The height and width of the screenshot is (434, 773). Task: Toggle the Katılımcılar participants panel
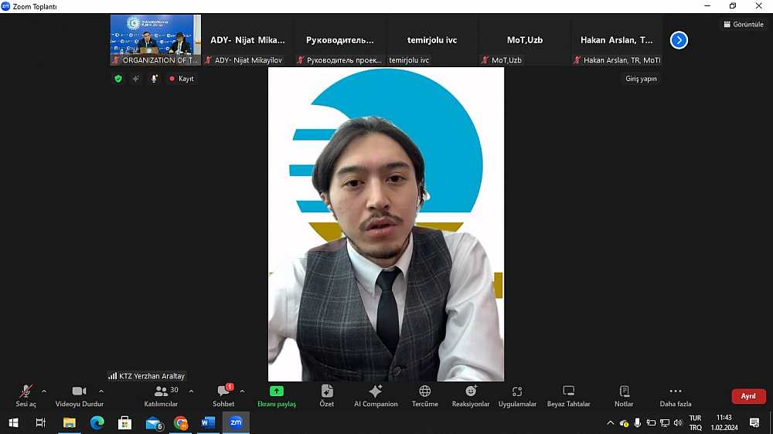tap(161, 395)
